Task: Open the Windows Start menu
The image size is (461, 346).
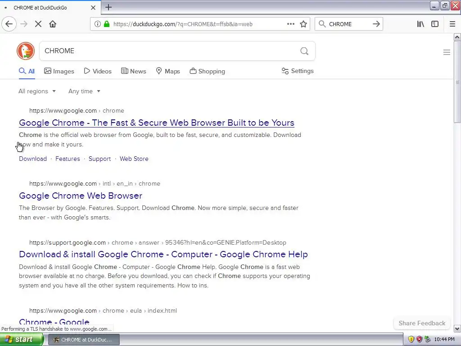Action: [22, 340]
